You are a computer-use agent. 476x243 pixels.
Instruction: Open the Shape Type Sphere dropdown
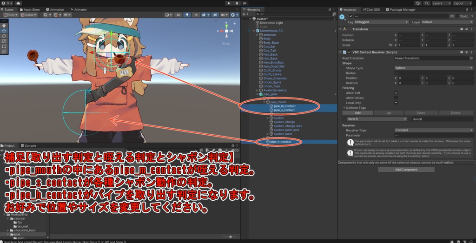(434, 68)
